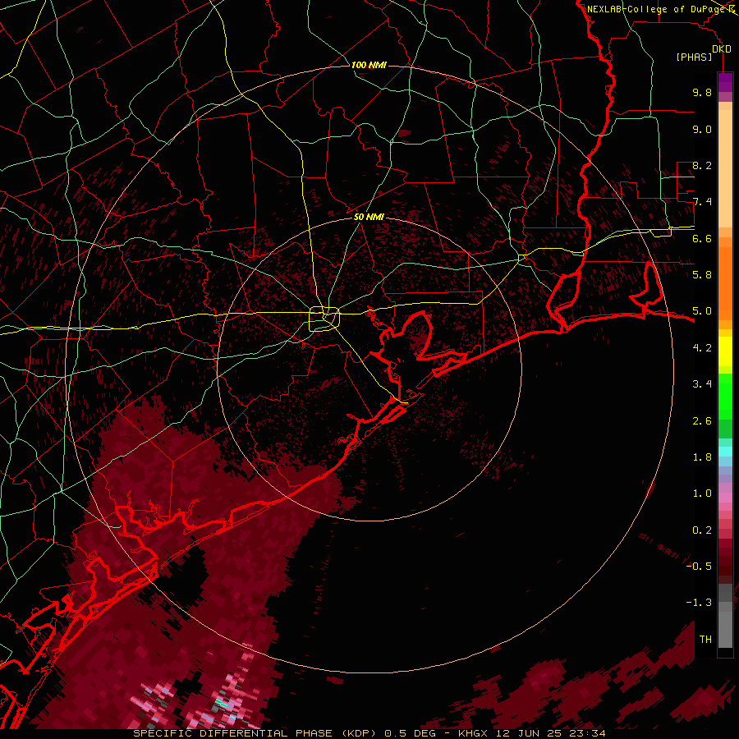Click the -0.5 scale label
This screenshot has height=739, width=739.
click(699, 567)
